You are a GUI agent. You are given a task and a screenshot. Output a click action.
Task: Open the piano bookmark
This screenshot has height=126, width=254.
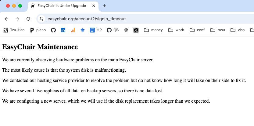[x=38, y=30]
